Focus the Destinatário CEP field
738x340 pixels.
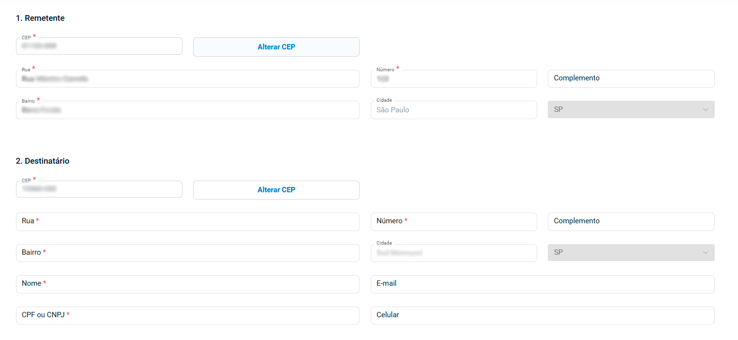pos(99,189)
